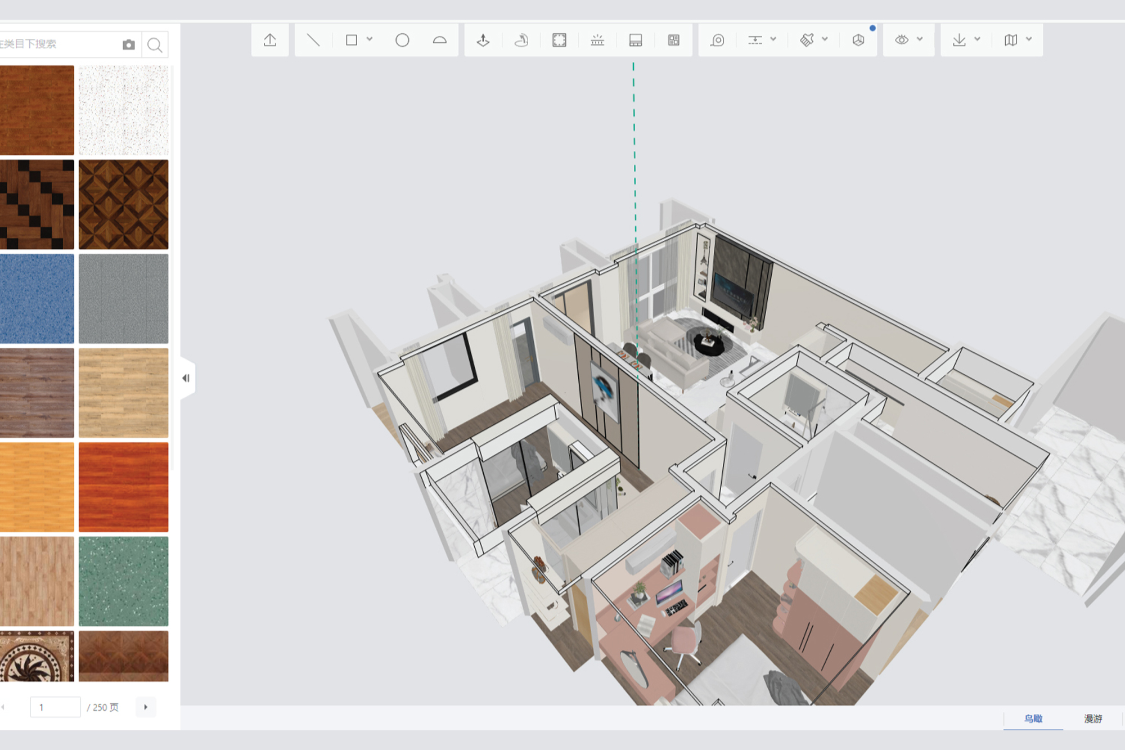Collapse the left material panel
The height and width of the screenshot is (750, 1125).
[x=186, y=378]
